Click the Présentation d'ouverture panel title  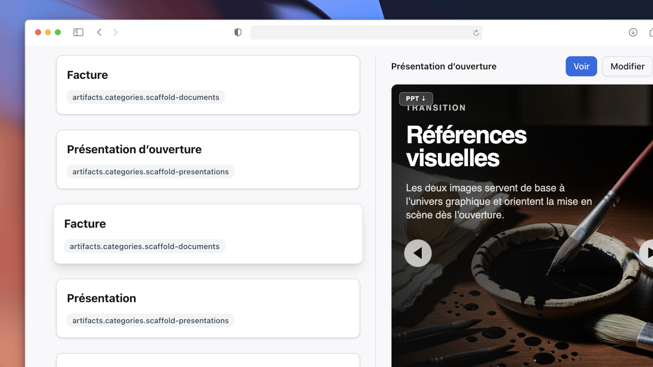click(443, 66)
